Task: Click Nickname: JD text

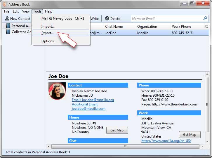Action: (x=82, y=96)
